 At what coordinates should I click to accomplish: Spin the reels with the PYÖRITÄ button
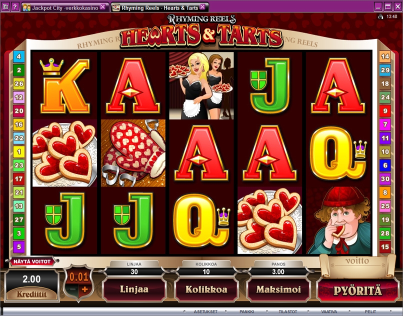pos(357,290)
